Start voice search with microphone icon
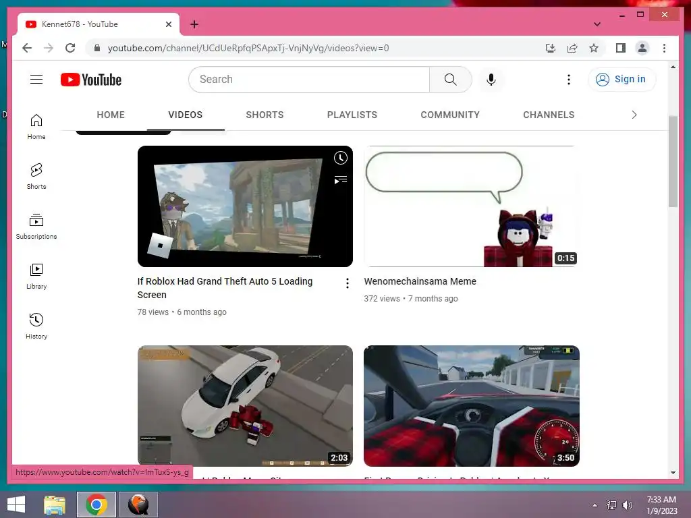Screen dimensions: 691x518 (x=491, y=80)
